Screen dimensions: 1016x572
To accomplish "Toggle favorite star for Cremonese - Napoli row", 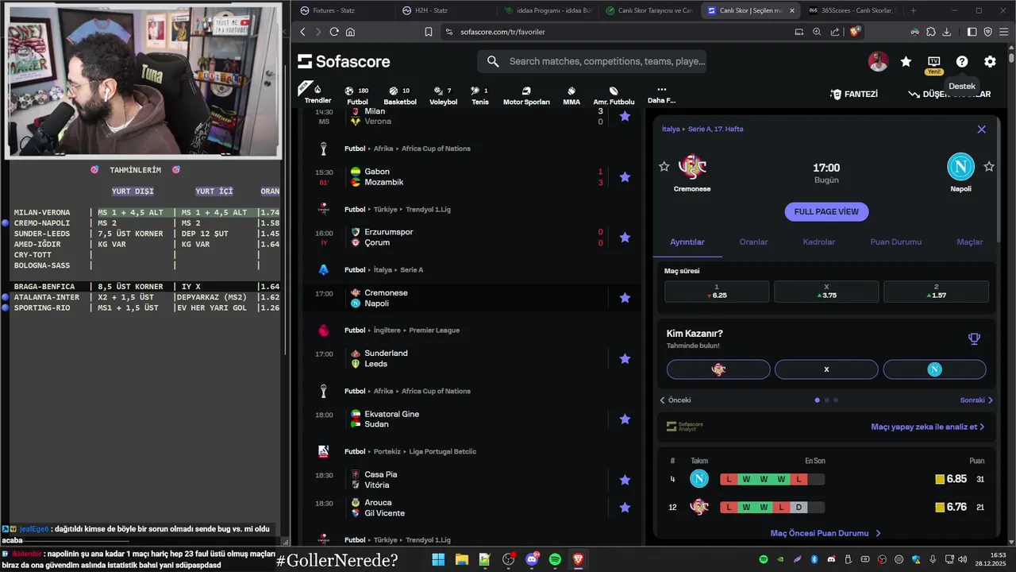I will [x=625, y=298].
